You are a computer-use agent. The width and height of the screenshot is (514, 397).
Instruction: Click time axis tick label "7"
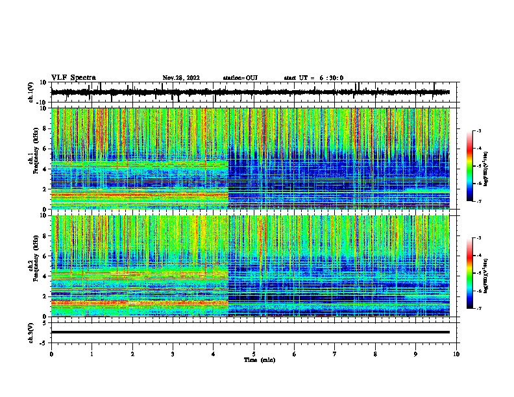coord(335,354)
